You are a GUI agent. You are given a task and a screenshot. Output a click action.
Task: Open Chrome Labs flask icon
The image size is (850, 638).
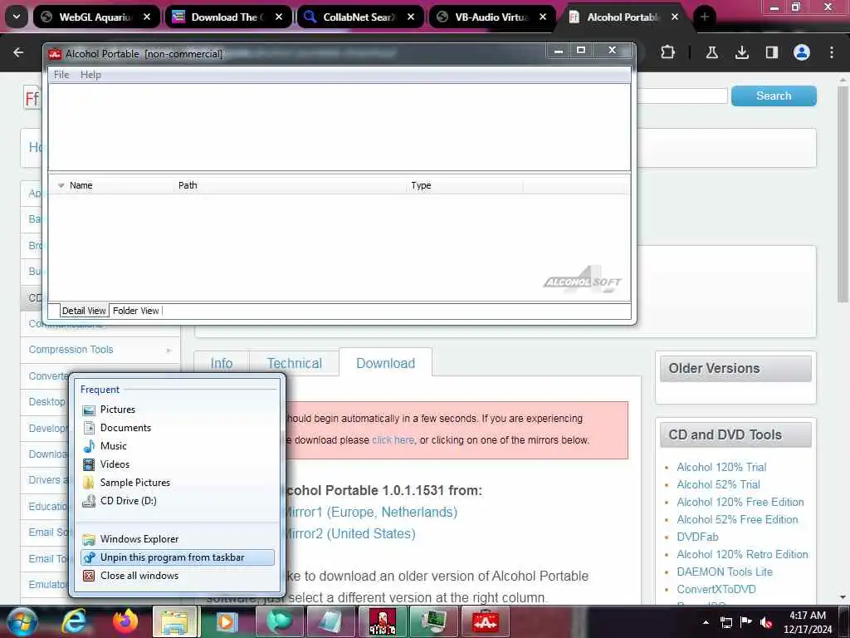[x=711, y=52]
